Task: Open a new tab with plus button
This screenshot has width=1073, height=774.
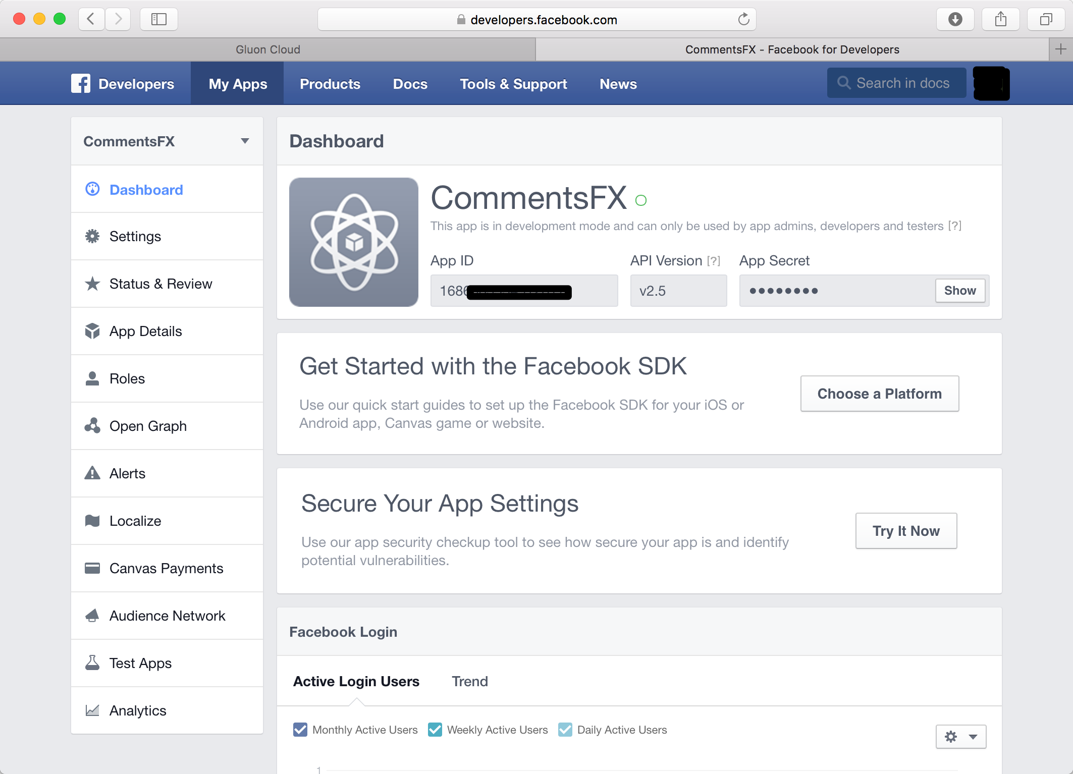Action: [1061, 49]
